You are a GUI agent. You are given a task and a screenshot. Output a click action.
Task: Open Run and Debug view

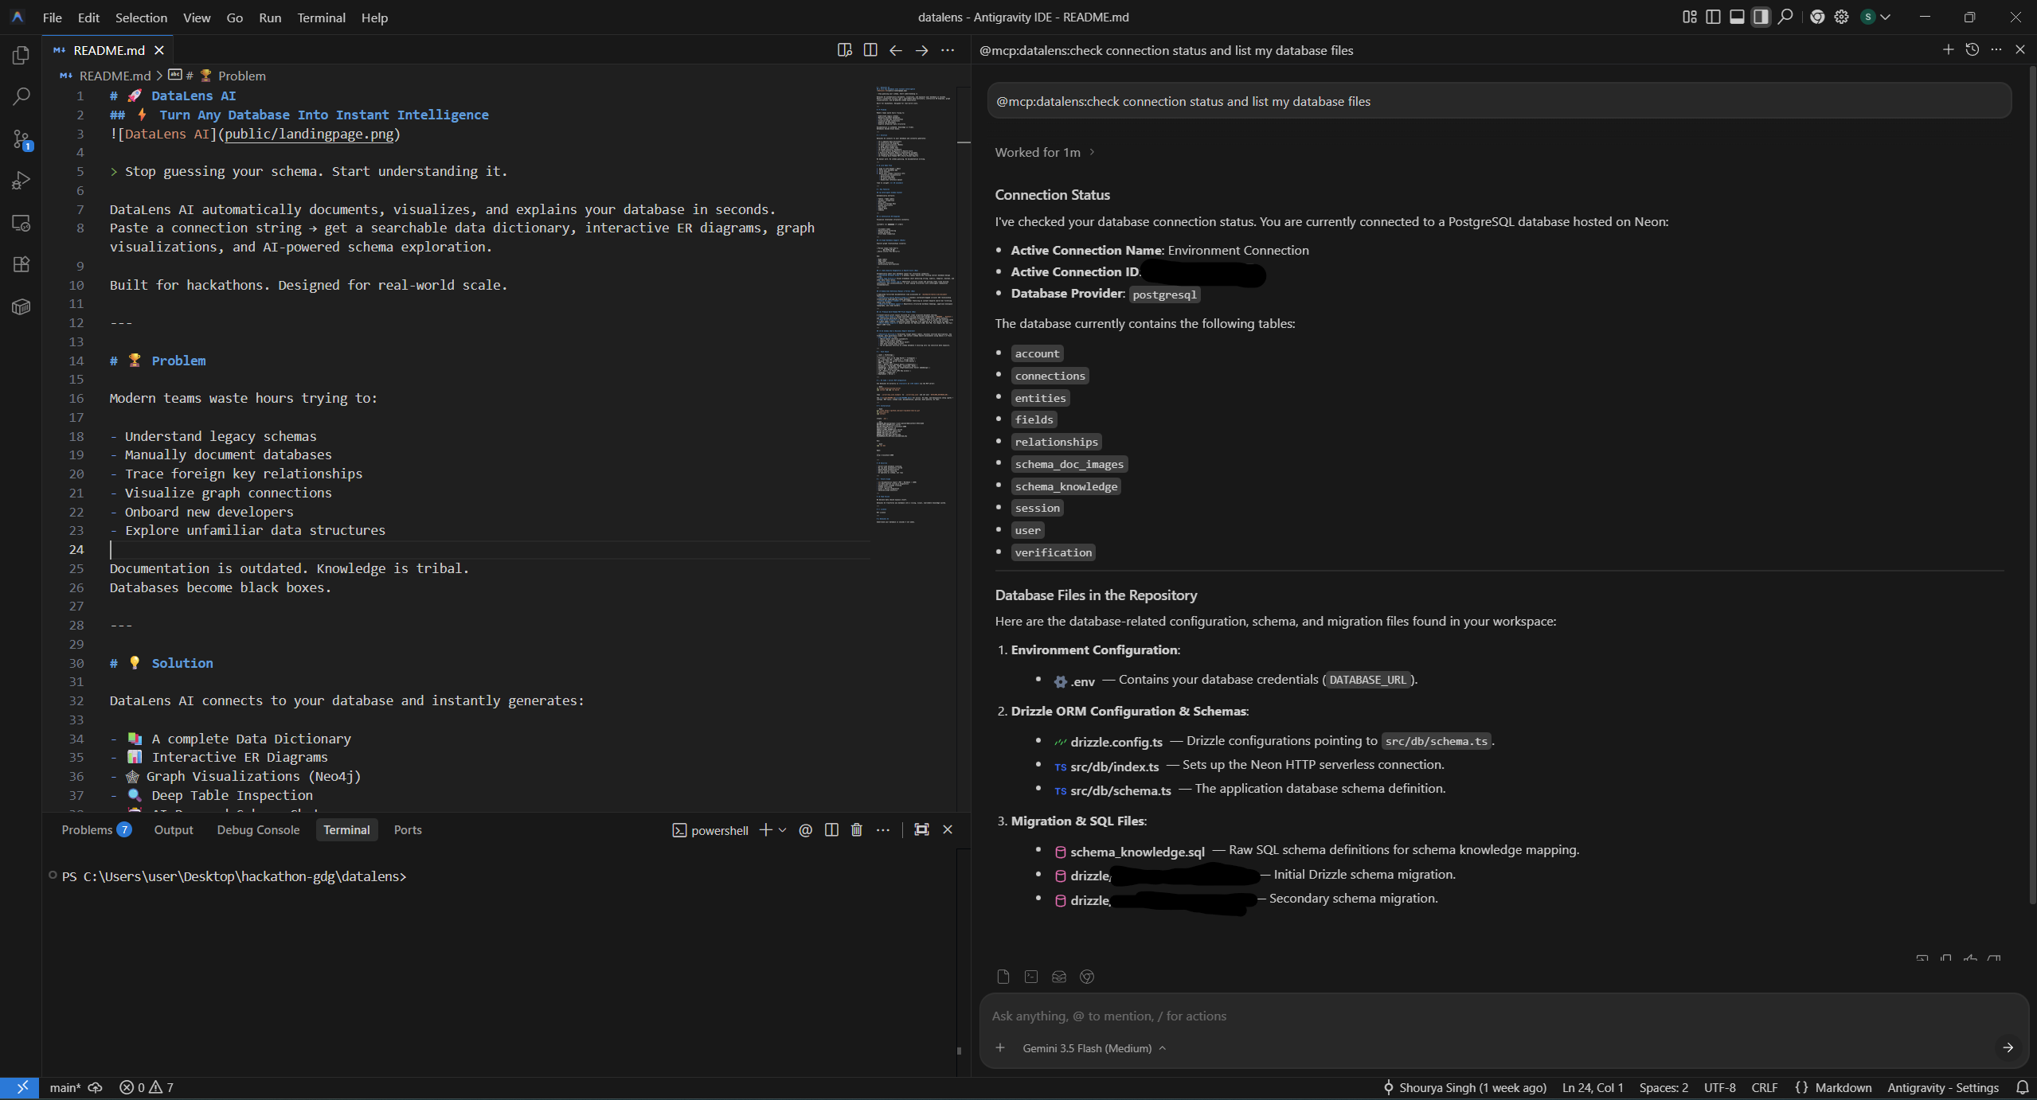pyautogui.click(x=22, y=181)
